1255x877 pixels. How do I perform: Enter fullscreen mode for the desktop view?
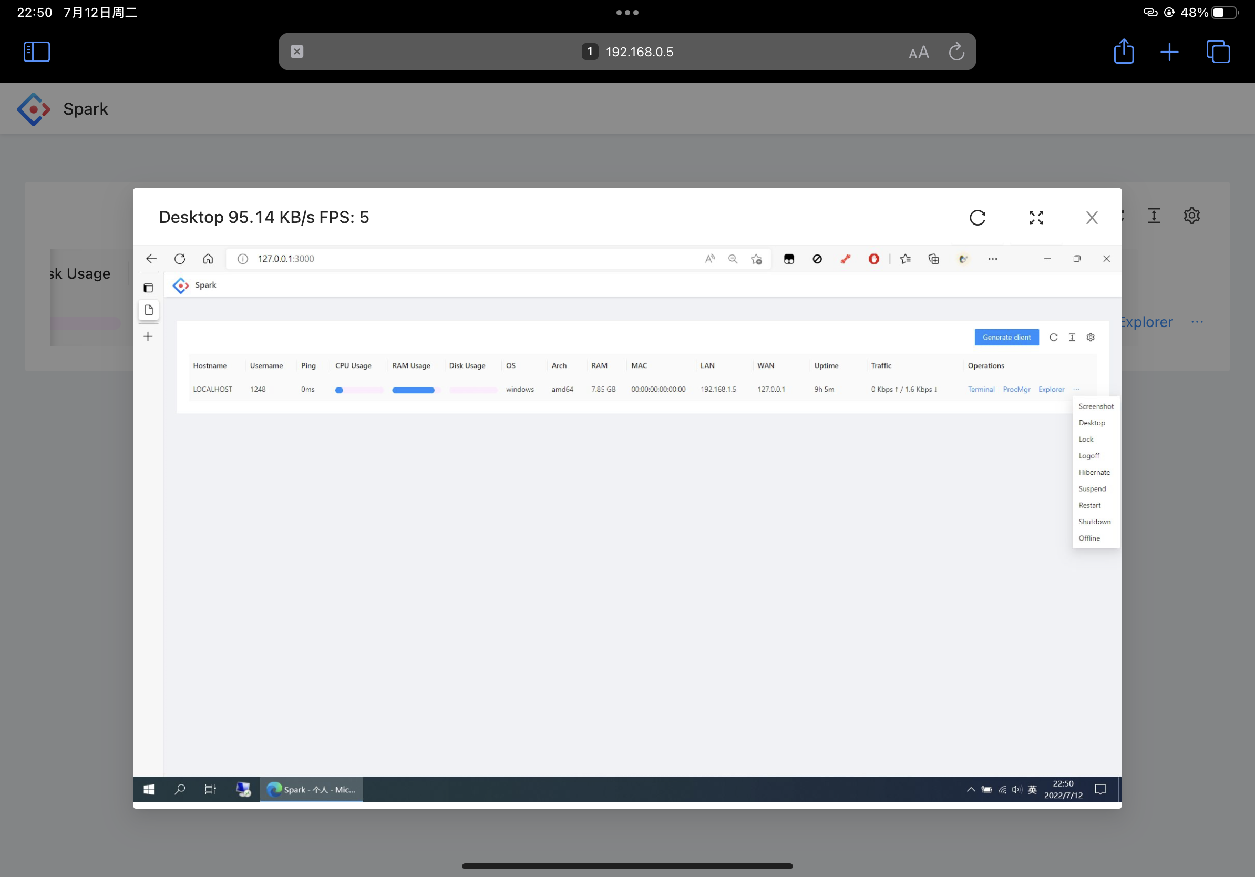point(1036,218)
